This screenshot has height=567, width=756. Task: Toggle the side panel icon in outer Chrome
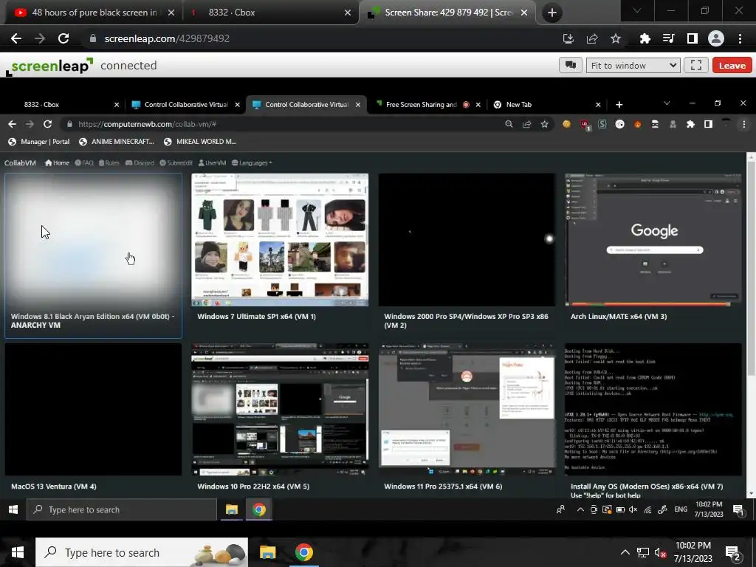[692, 38]
